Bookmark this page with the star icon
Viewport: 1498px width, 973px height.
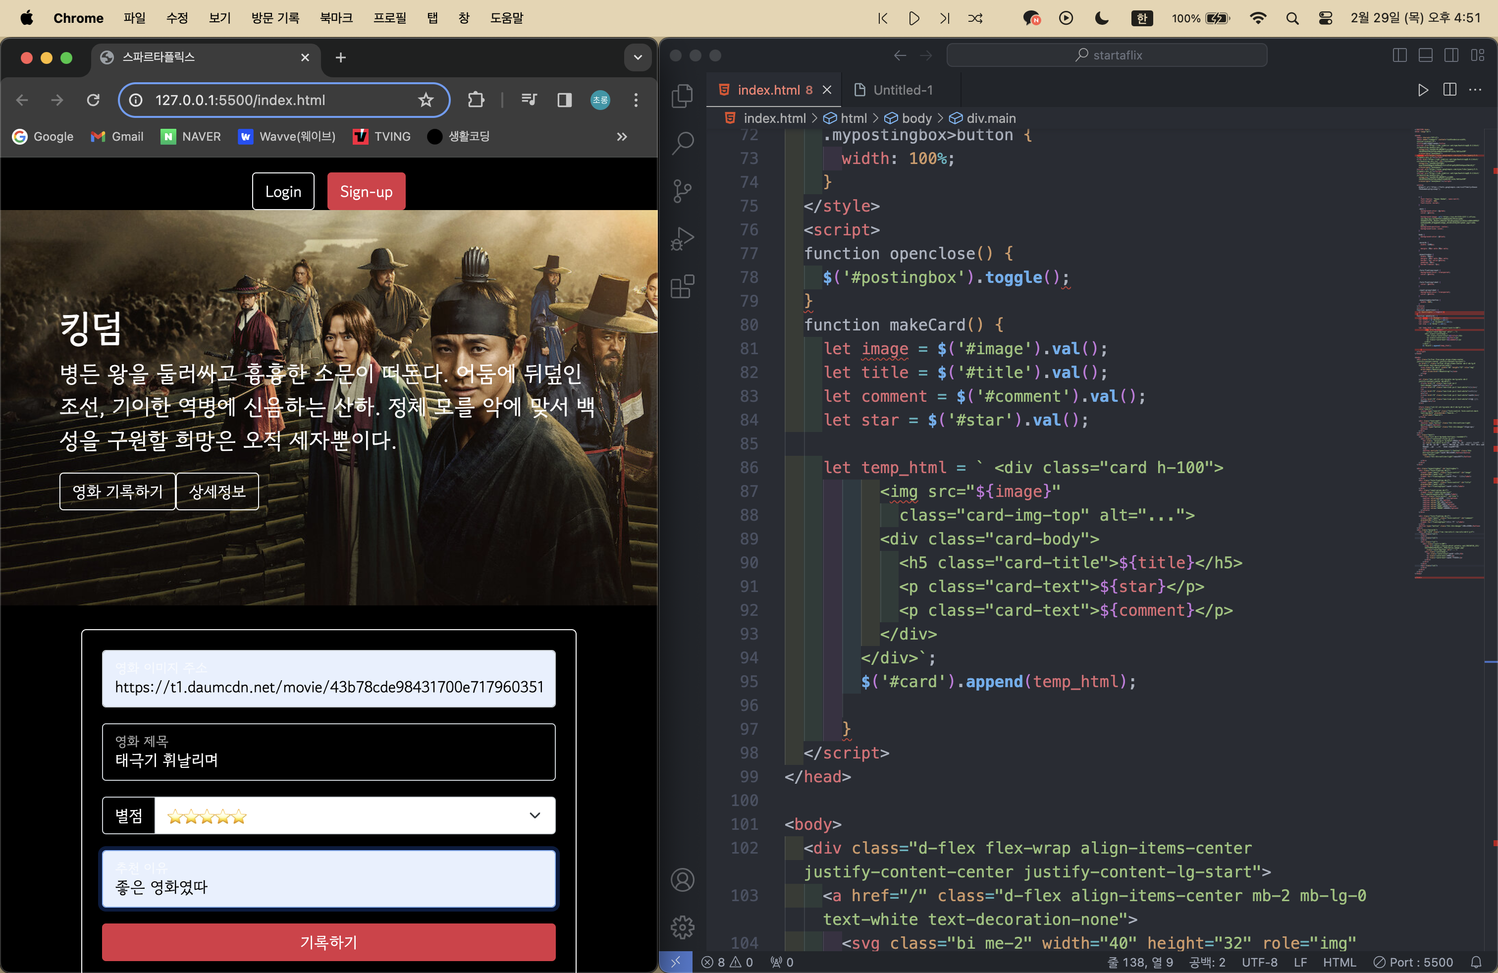coord(426,100)
